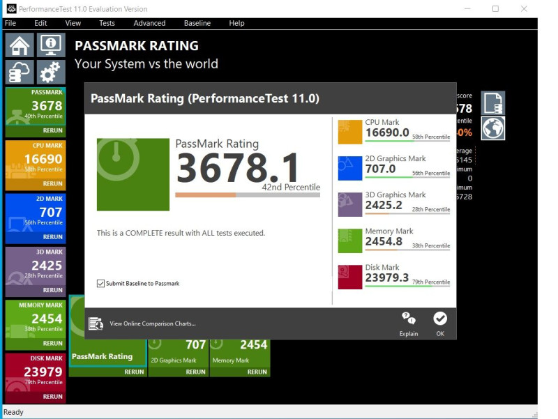Click the comparison charts icon in dialog footer
This screenshot has width=558, height=419.
(x=96, y=323)
